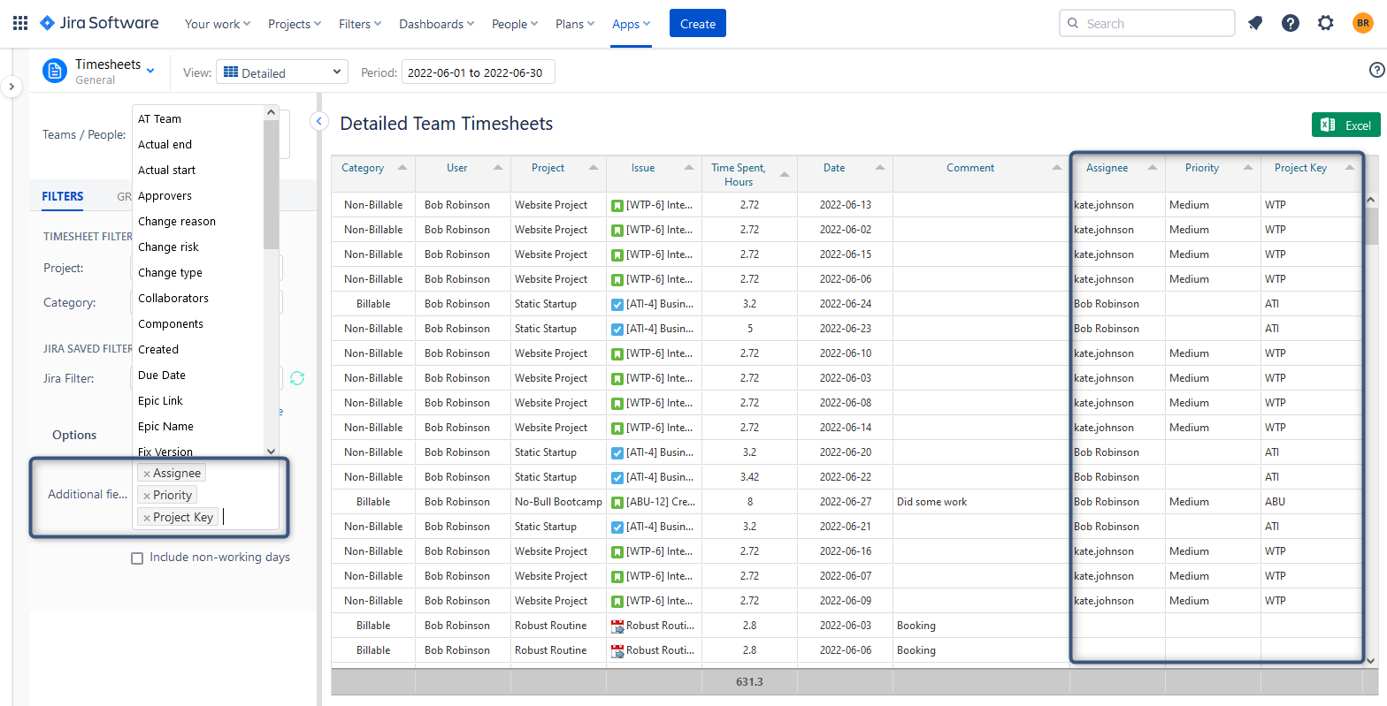This screenshot has width=1387, height=706.
Task: Sort by the User column arrow
Action: [498, 168]
